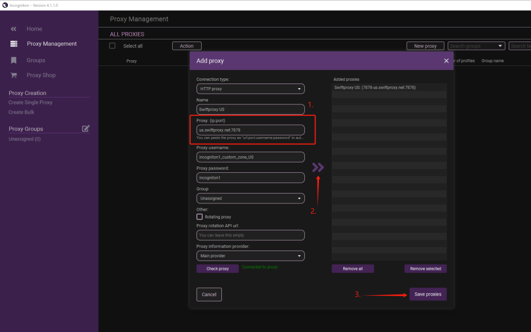The image size is (531, 332).
Task: Open the Connection type dropdown
Action: [x=250, y=89]
